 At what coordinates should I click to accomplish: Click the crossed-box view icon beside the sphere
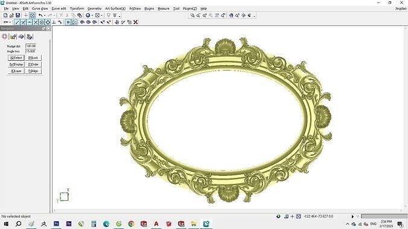[x=97, y=16]
